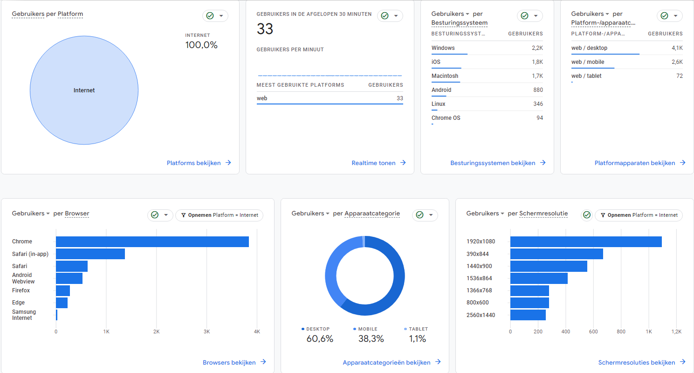Open Besturingssystemen bekijken link
694x373 pixels.
coord(498,163)
